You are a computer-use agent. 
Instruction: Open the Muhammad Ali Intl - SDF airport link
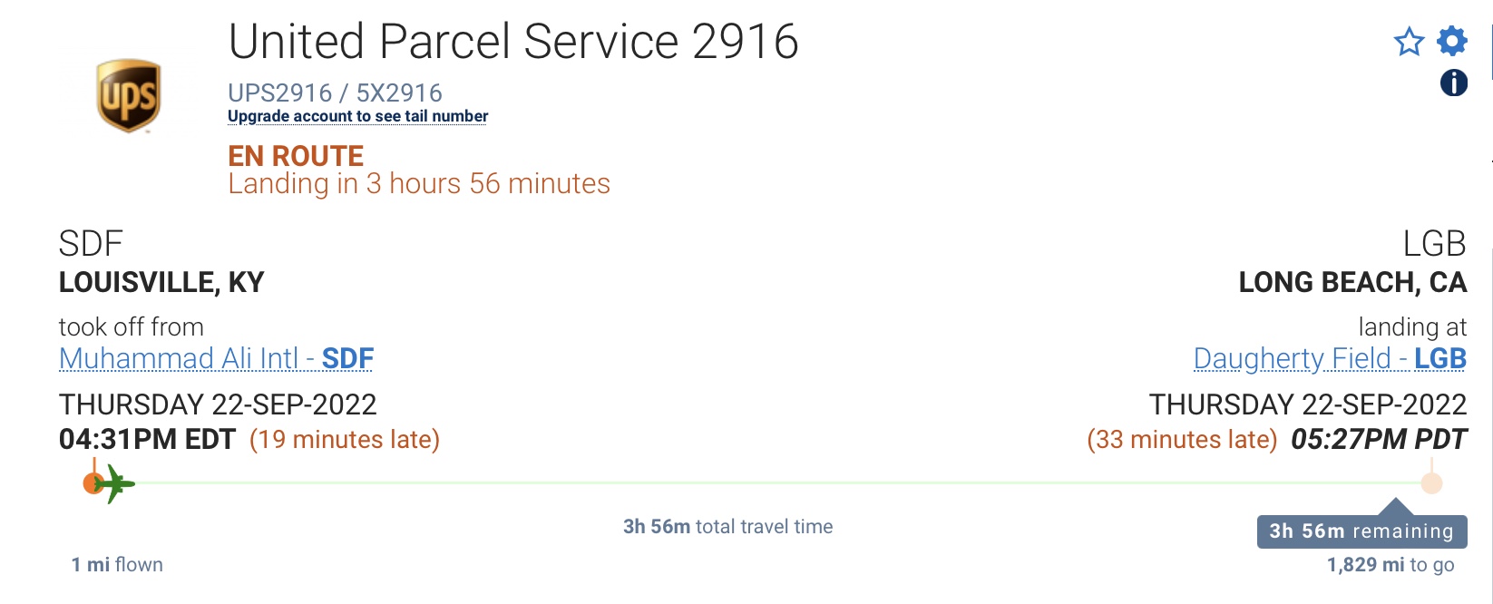pyautogui.click(x=216, y=359)
